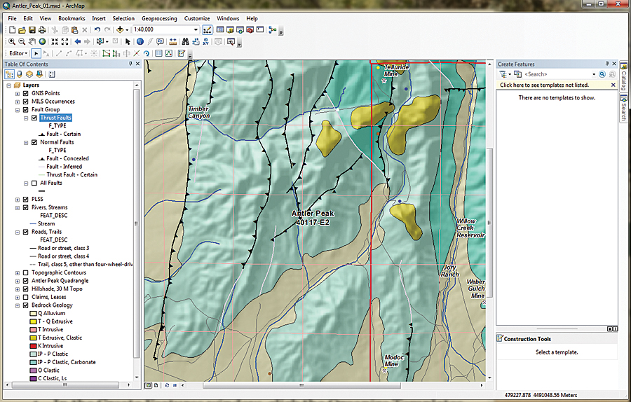Turn on the Topographic Contours layer
631x402 pixels.
(26, 272)
